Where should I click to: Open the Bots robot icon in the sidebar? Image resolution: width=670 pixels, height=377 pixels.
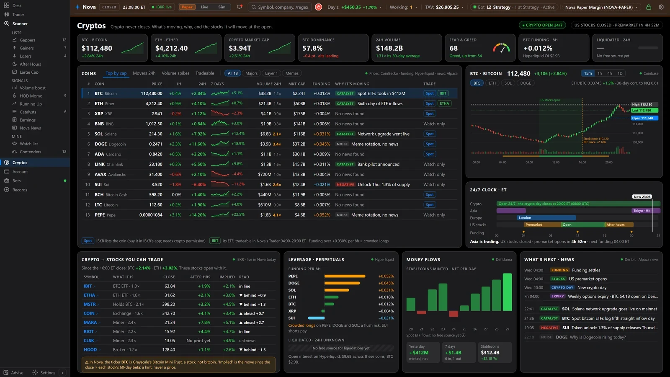click(x=6, y=181)
